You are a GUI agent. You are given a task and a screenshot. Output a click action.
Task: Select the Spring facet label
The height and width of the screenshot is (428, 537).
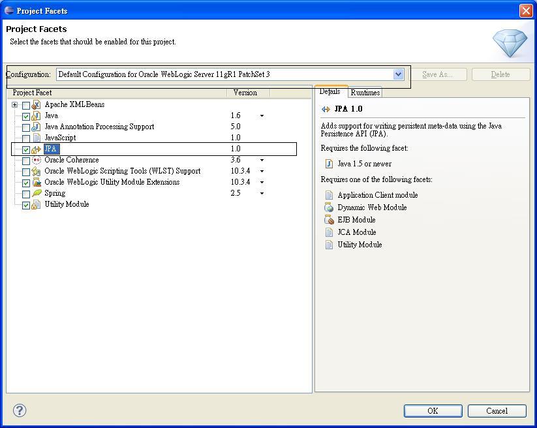55,193
